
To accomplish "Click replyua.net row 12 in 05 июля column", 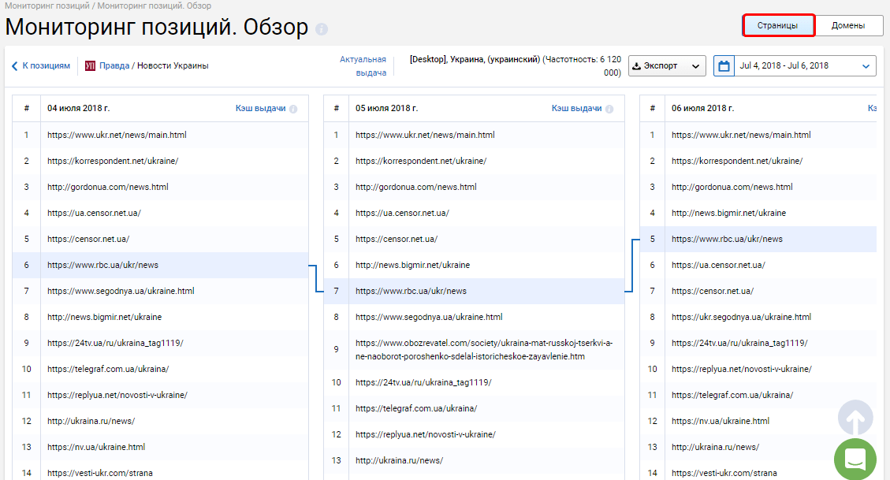I will pos(426,435).
